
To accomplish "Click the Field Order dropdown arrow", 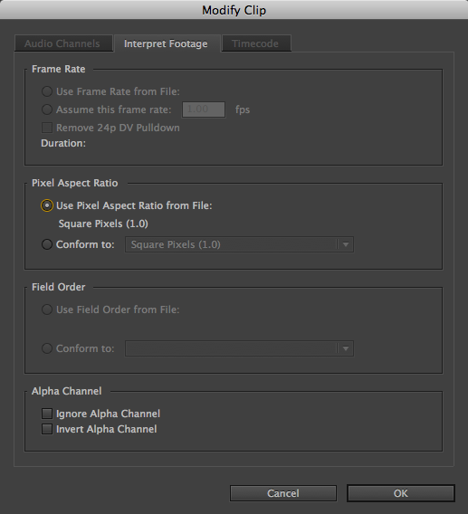I will click(x=346, y=348).
